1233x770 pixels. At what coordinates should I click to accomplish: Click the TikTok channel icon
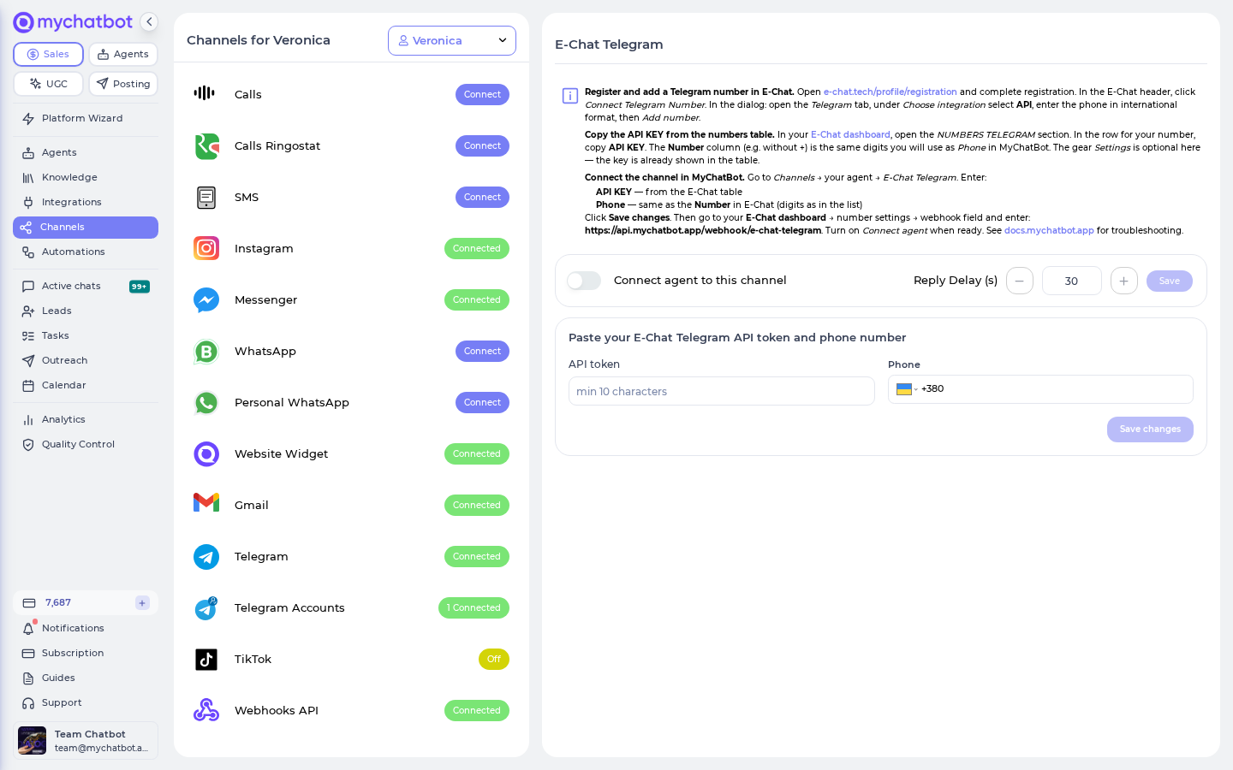(206, 659)
